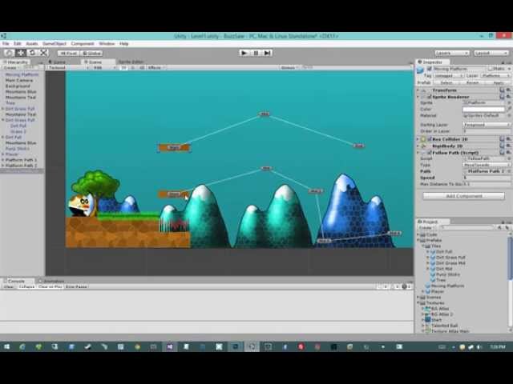The image size is (513, 384).
Task: Select Main Camera in Hierarchy
Action: point(19,80)
